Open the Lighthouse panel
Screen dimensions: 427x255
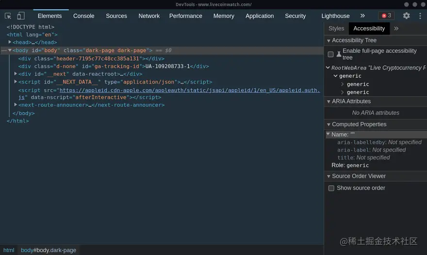(x=335, y=16)
